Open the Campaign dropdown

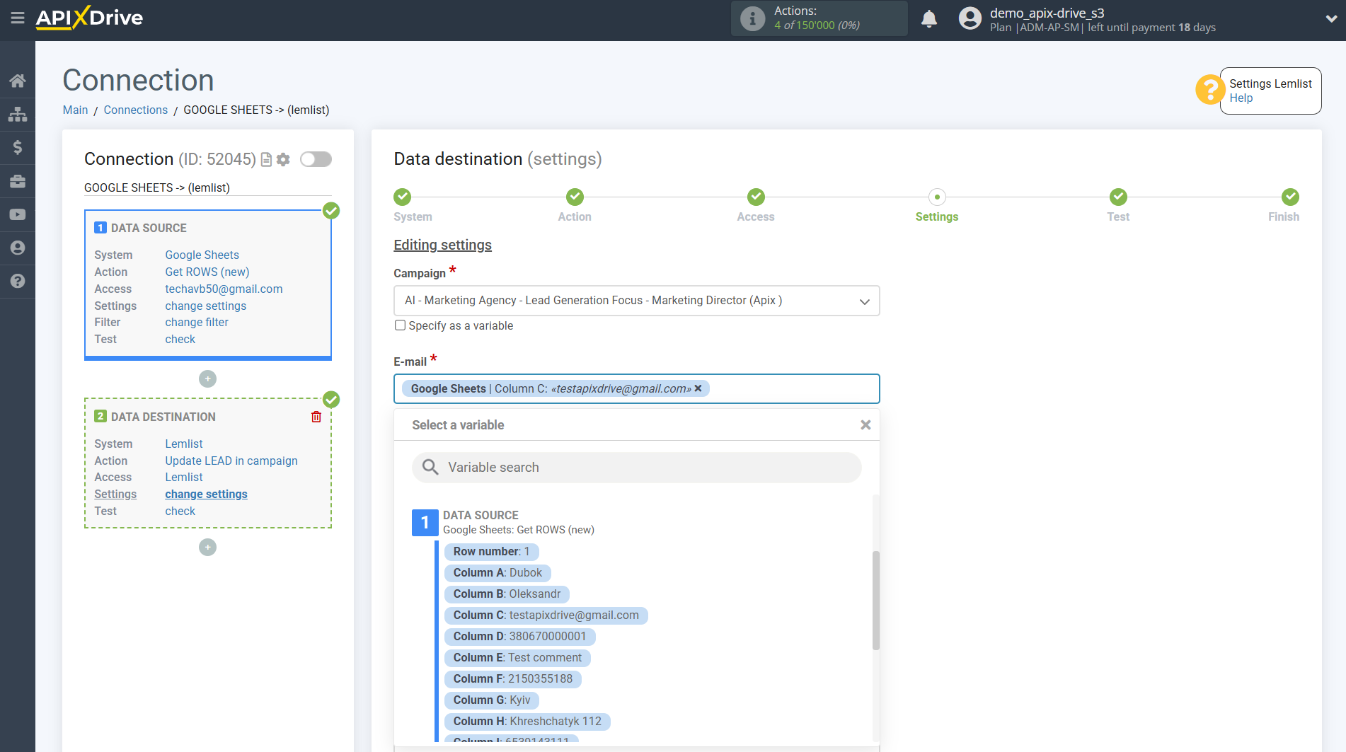(x=636, y=301)
